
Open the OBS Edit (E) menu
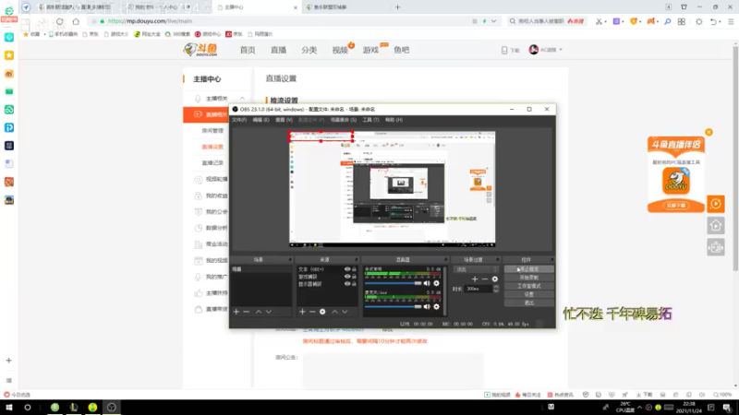click(x=260, y=120)
